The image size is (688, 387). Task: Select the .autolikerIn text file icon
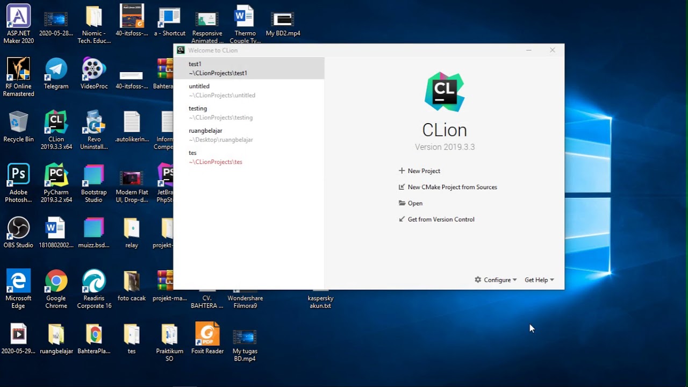132,127
